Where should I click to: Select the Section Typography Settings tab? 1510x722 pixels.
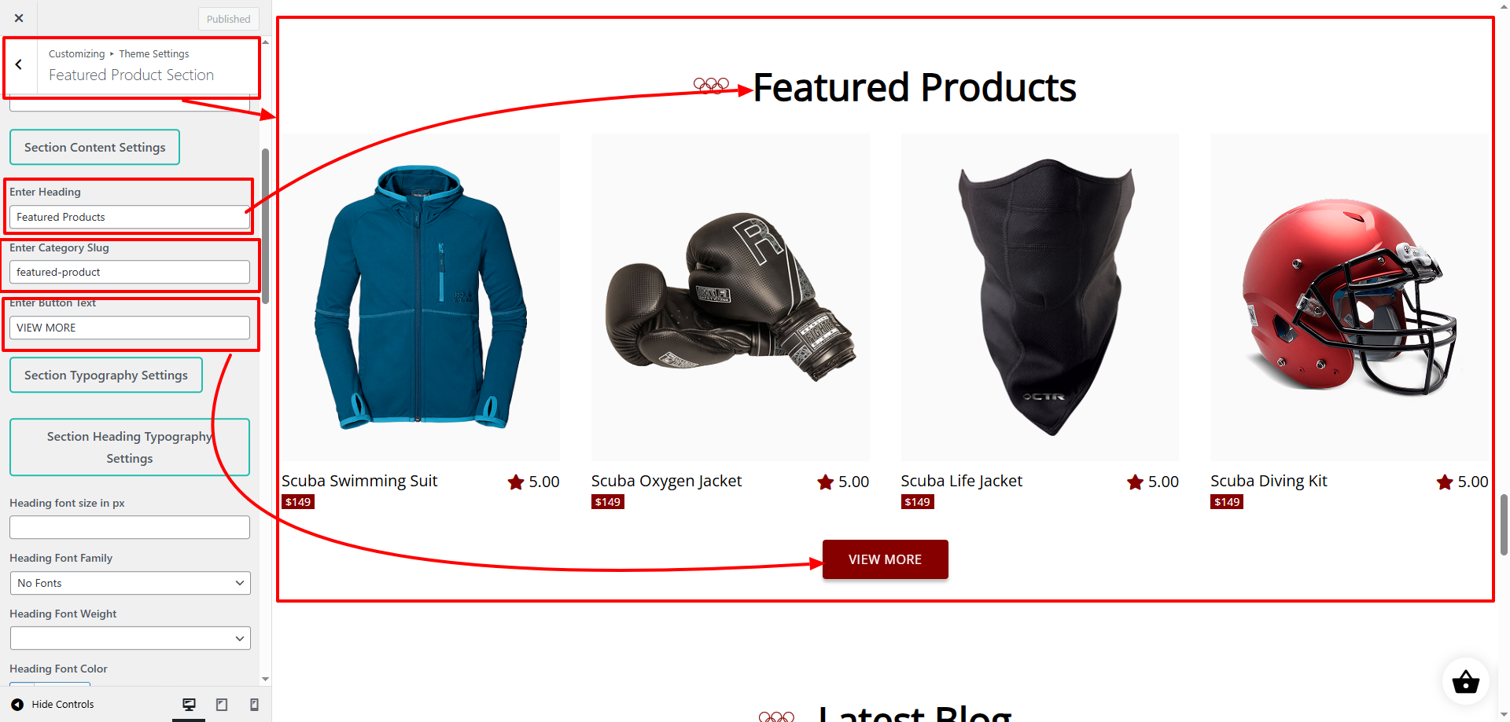click(x=106, y=375)
